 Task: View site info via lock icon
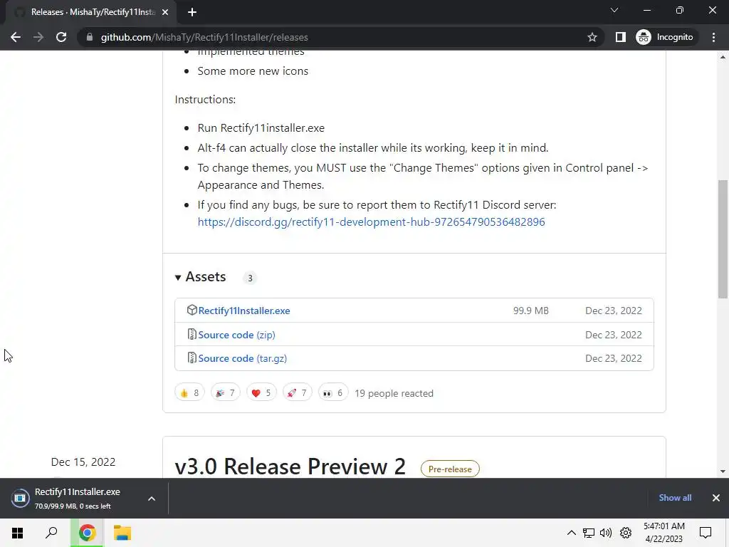point(89,37)
